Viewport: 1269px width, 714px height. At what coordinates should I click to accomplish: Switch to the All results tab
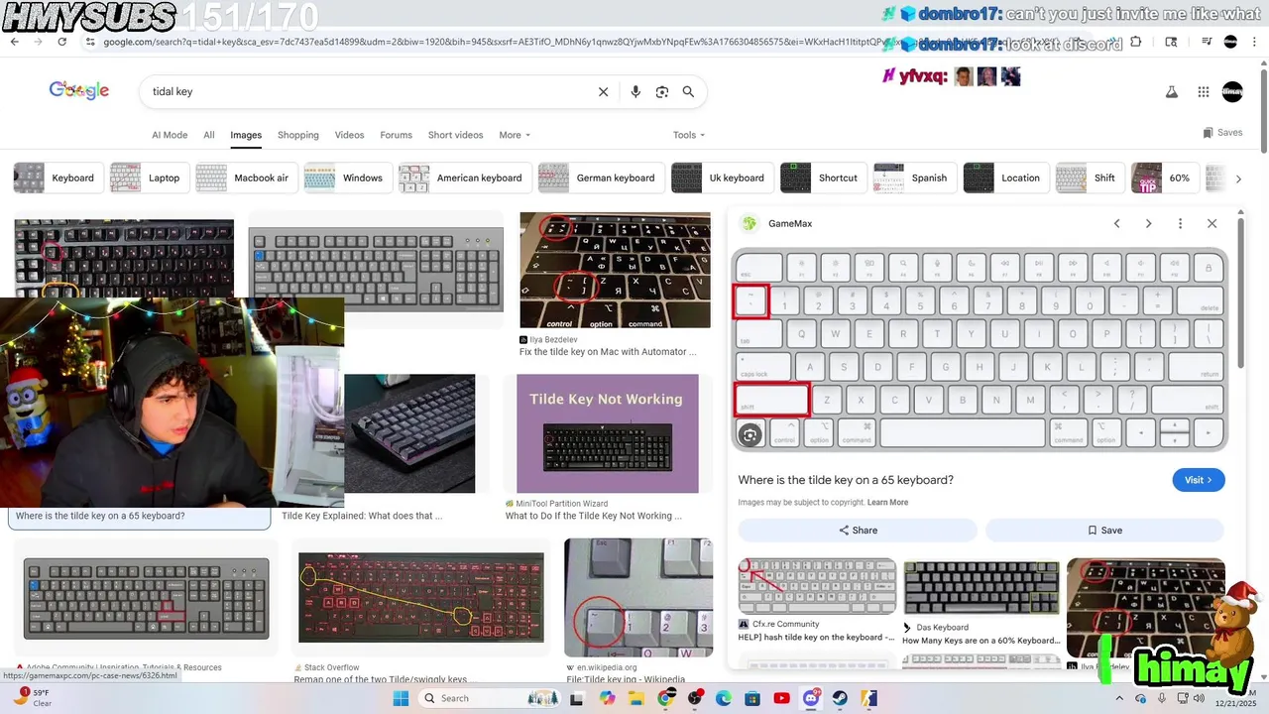click(209, 135)
